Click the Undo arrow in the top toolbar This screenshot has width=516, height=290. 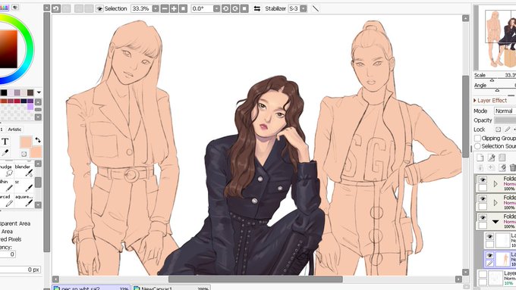pos(56,8)
